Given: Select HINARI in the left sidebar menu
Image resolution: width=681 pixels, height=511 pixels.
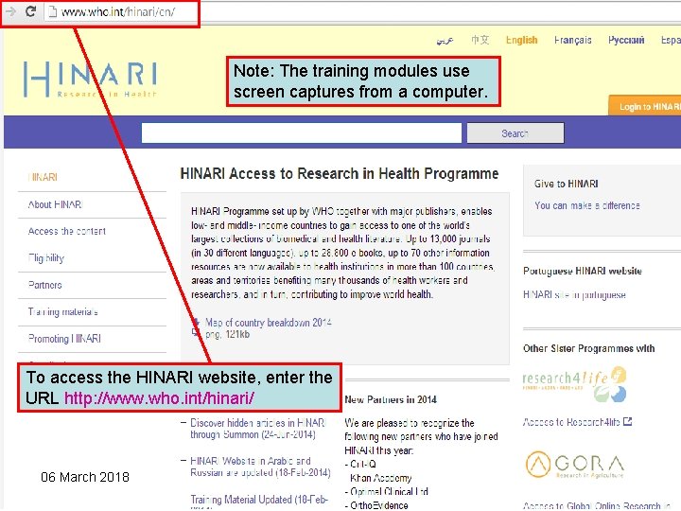Looking at the screenshot, I should click(x=43, y=177).
